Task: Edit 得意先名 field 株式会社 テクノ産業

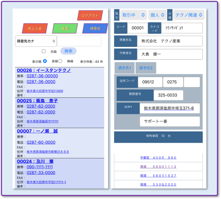Action: coord(170,41)
